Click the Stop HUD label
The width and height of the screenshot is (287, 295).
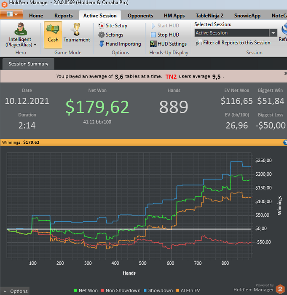coord(168,35)
